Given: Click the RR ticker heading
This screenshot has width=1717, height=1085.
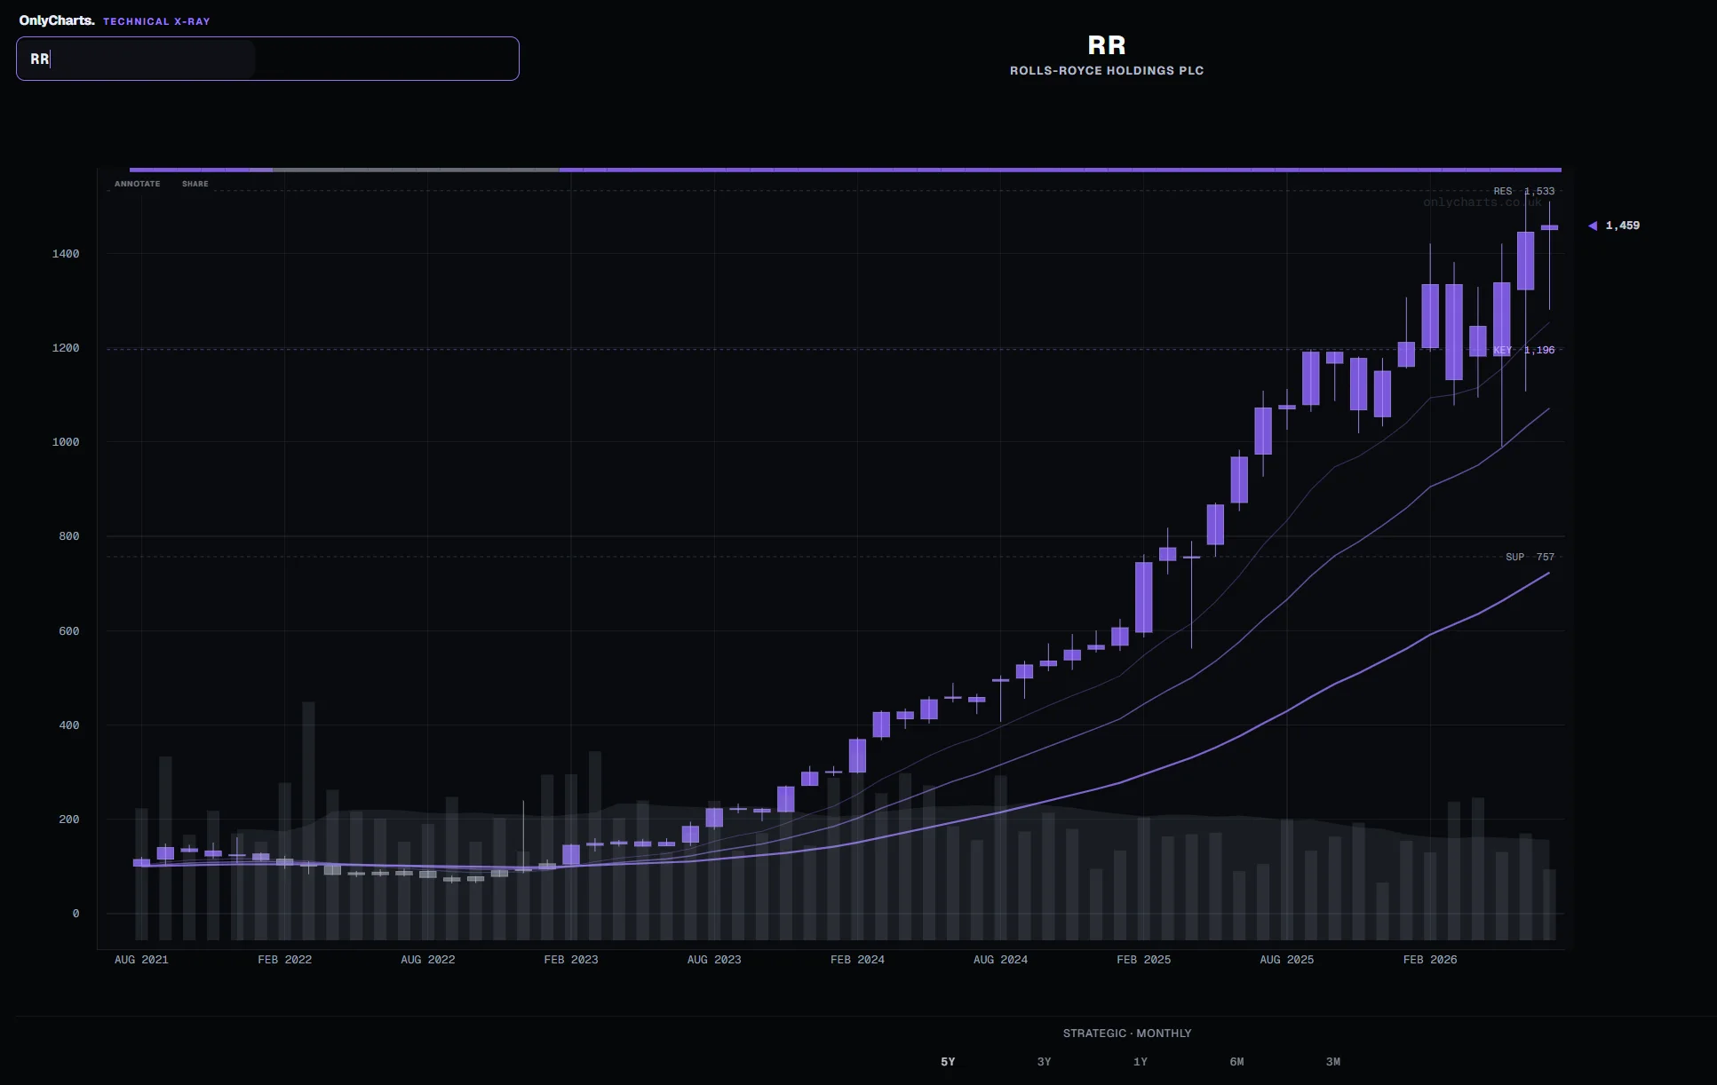Looking at the screenshot, I should click(x=1107, y=45).
